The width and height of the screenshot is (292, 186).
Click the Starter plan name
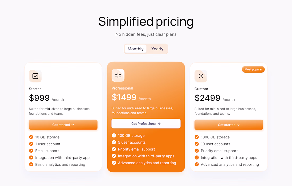(x=35, y=89)
